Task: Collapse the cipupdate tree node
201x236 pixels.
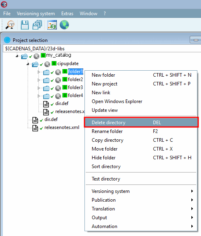Action: tap(28, 64)
